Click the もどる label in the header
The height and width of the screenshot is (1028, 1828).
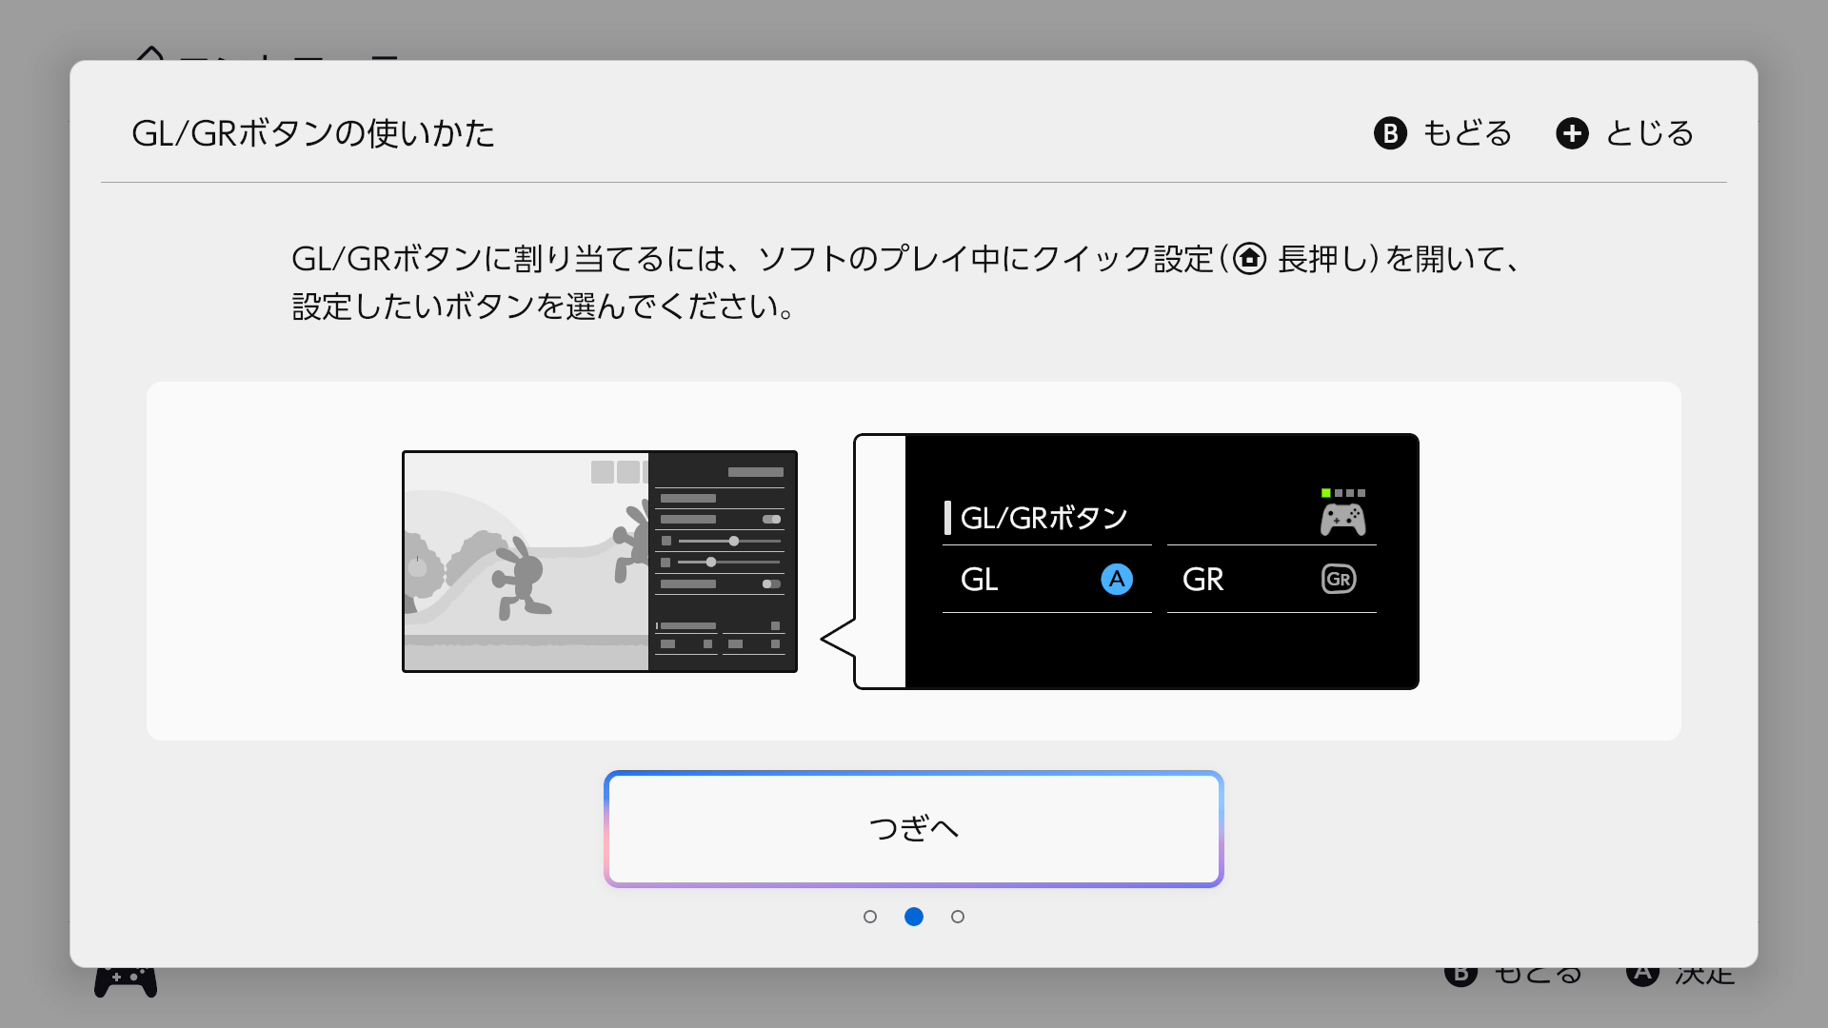pos(1467,133)
